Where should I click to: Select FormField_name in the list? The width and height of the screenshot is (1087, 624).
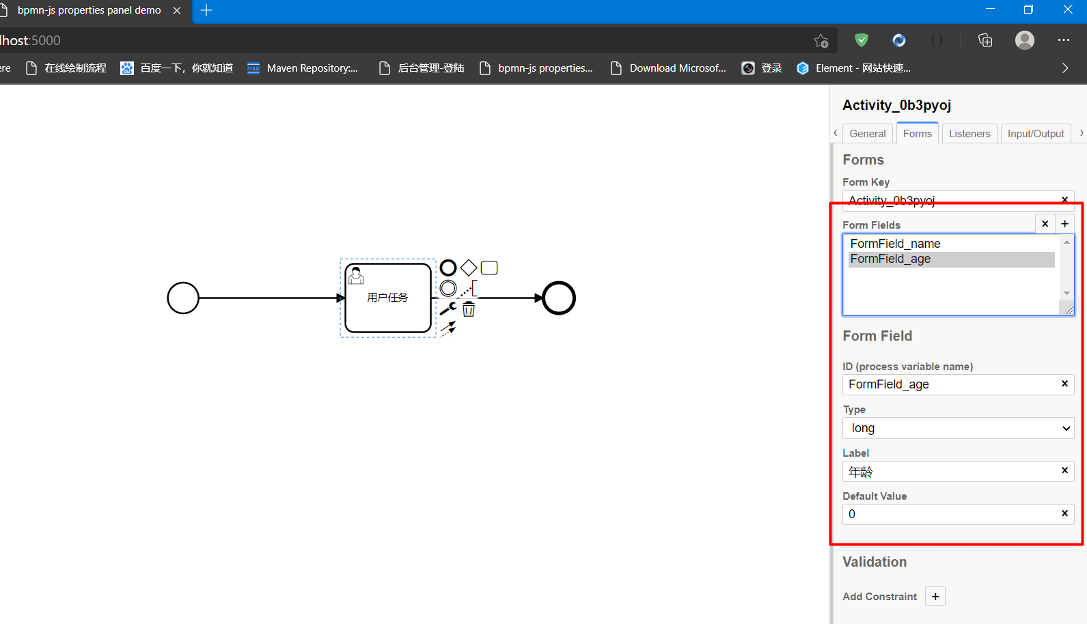[952, 244]
